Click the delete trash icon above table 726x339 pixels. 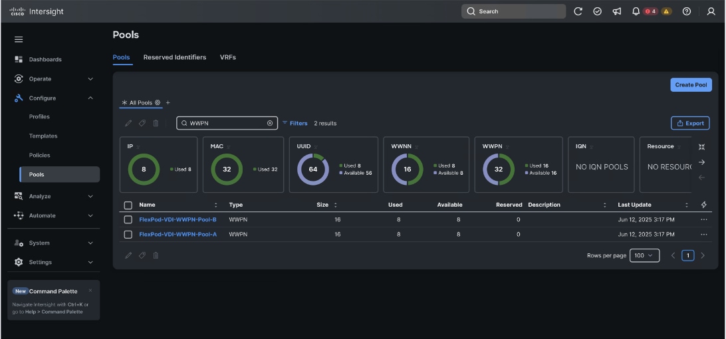156,123
